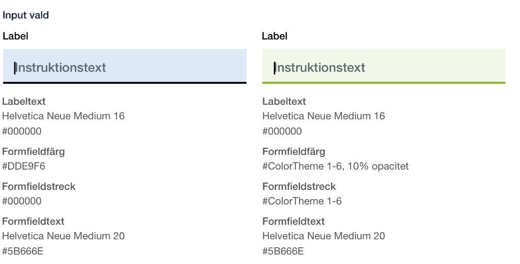Click the left Labeltext heading

[24, 102]
